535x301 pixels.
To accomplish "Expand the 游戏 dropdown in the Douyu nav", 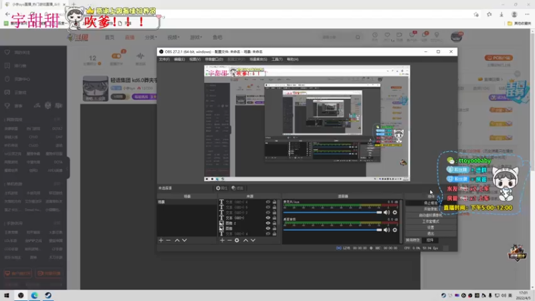I will [196, 37].
